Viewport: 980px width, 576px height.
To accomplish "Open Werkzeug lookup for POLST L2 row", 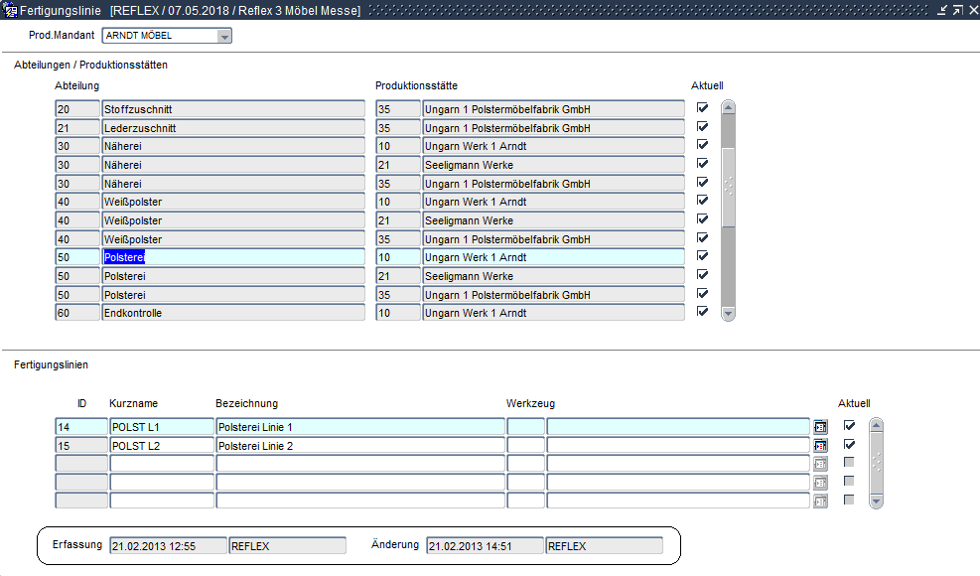I will [x=819, y=446].
